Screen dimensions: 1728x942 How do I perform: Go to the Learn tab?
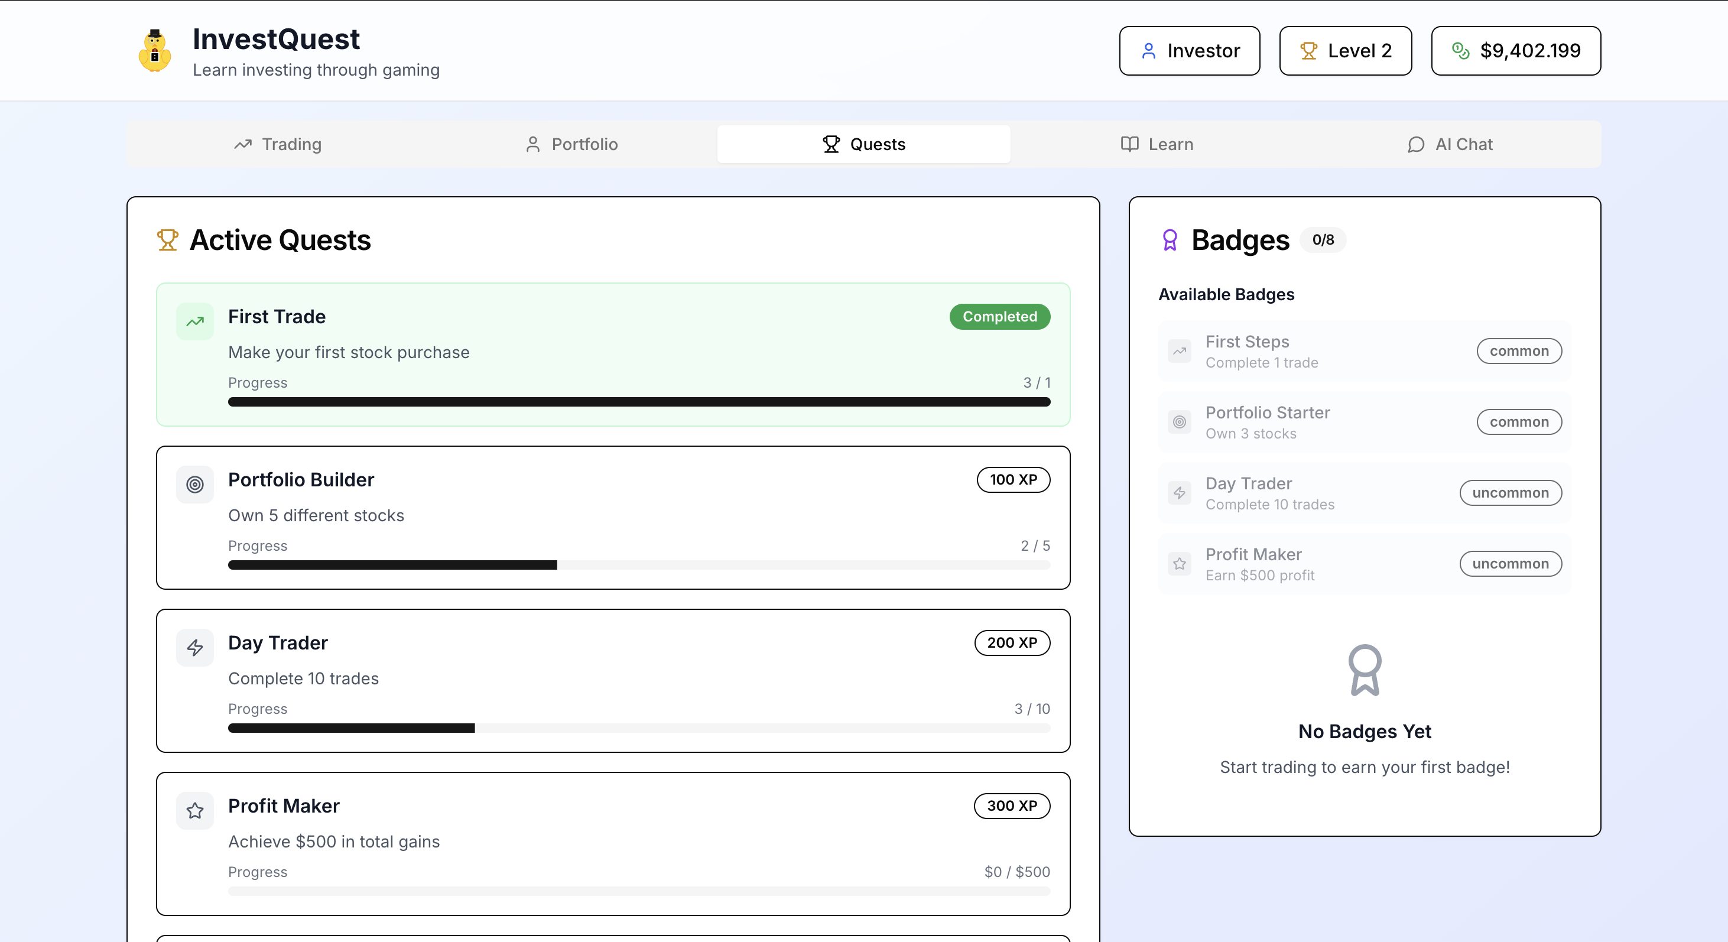pos(1157,144)
